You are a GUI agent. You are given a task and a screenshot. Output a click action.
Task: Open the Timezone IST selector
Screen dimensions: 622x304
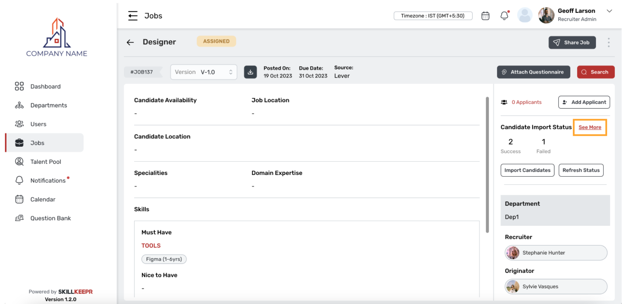(x=433, y=16)
